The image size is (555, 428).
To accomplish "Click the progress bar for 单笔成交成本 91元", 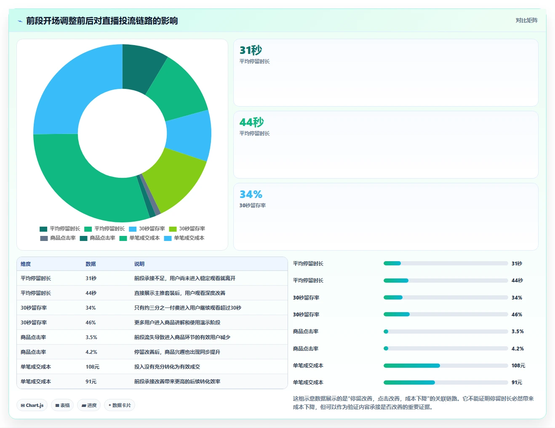I will (446, 383).
